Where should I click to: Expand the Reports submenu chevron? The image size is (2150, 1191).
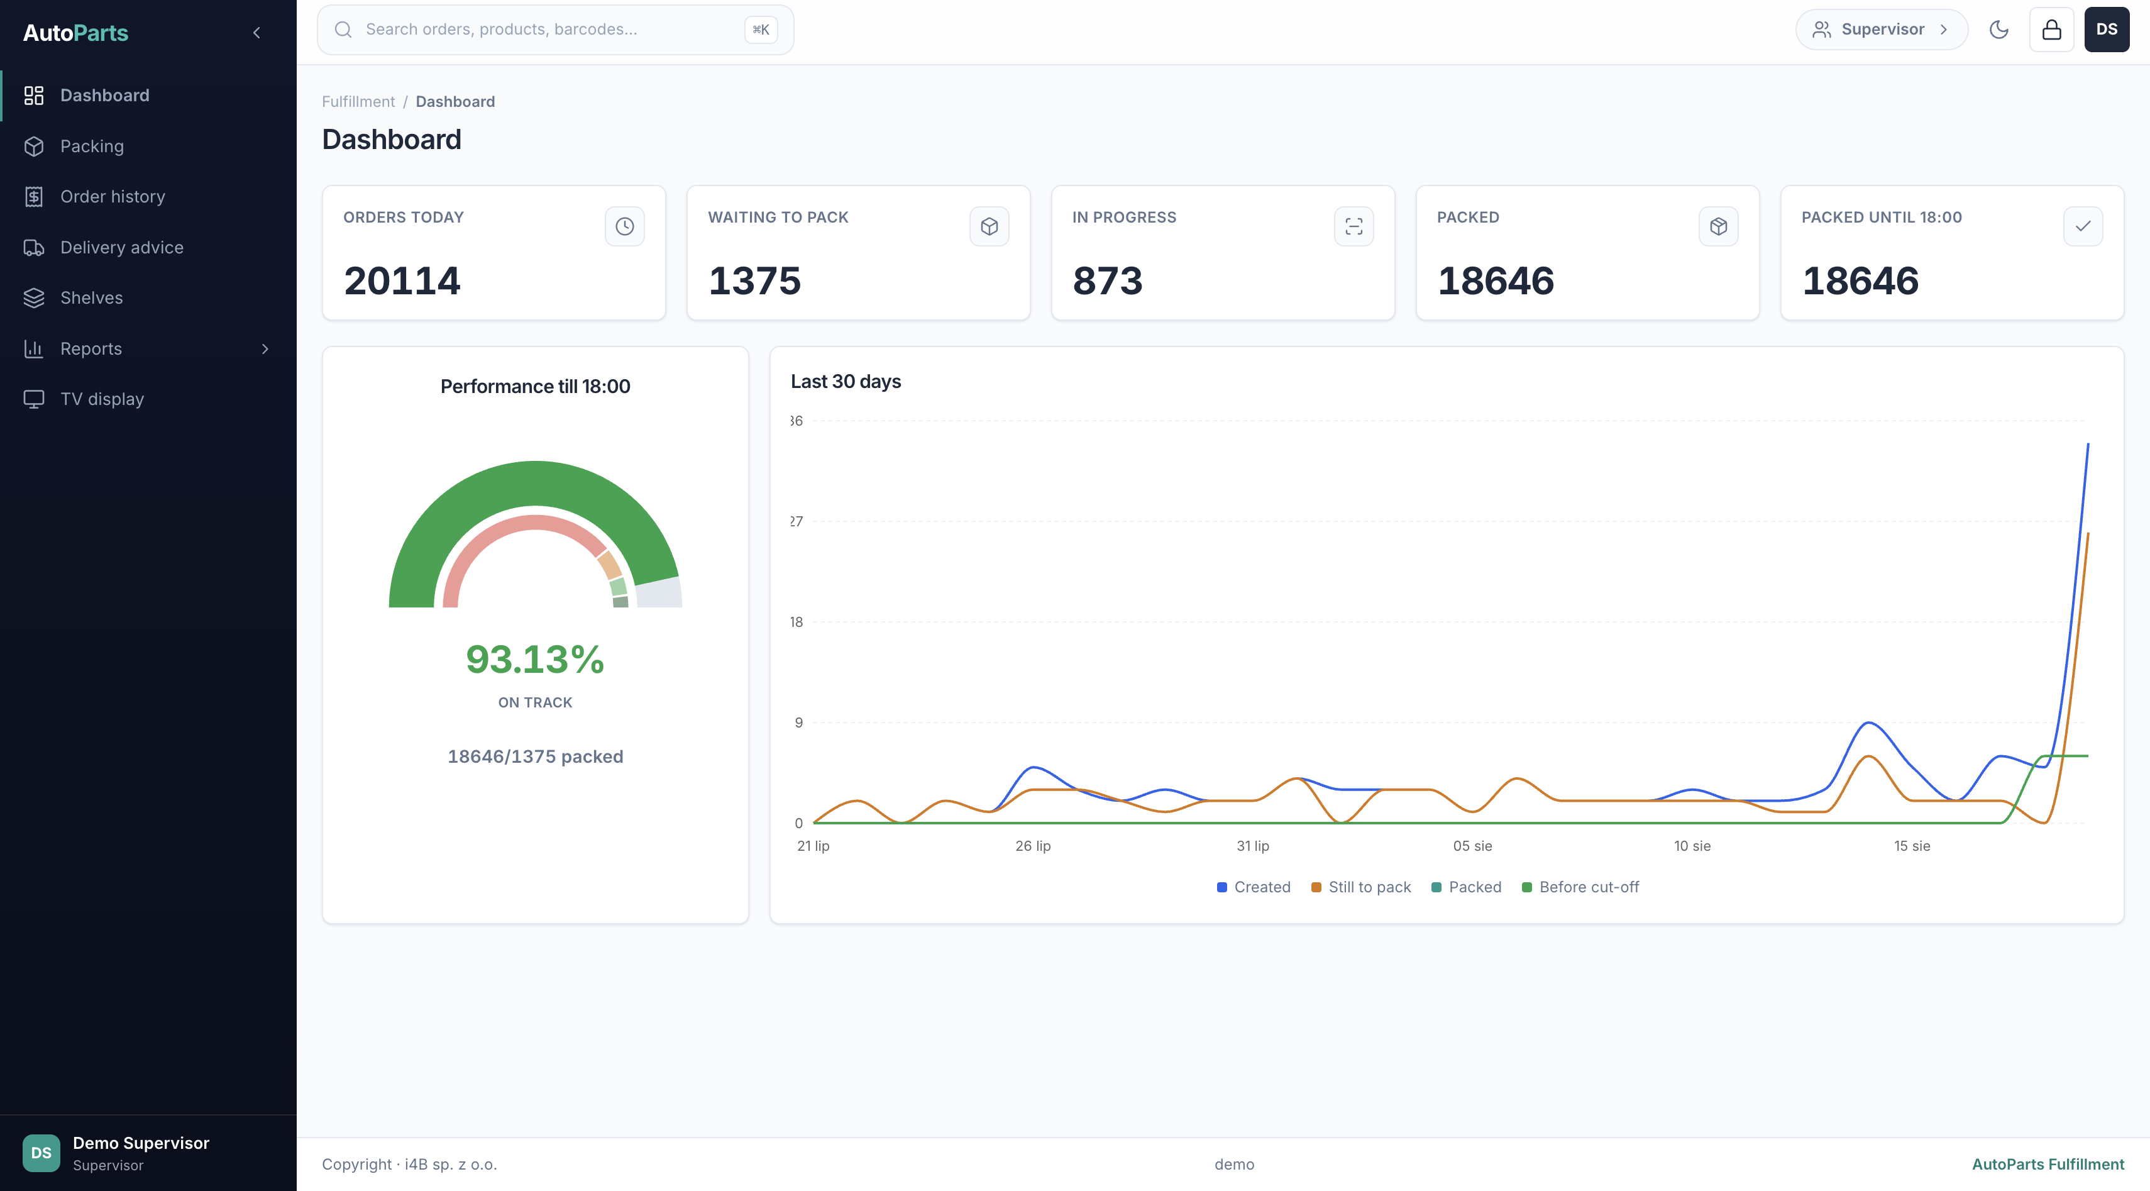coord(265,349)
